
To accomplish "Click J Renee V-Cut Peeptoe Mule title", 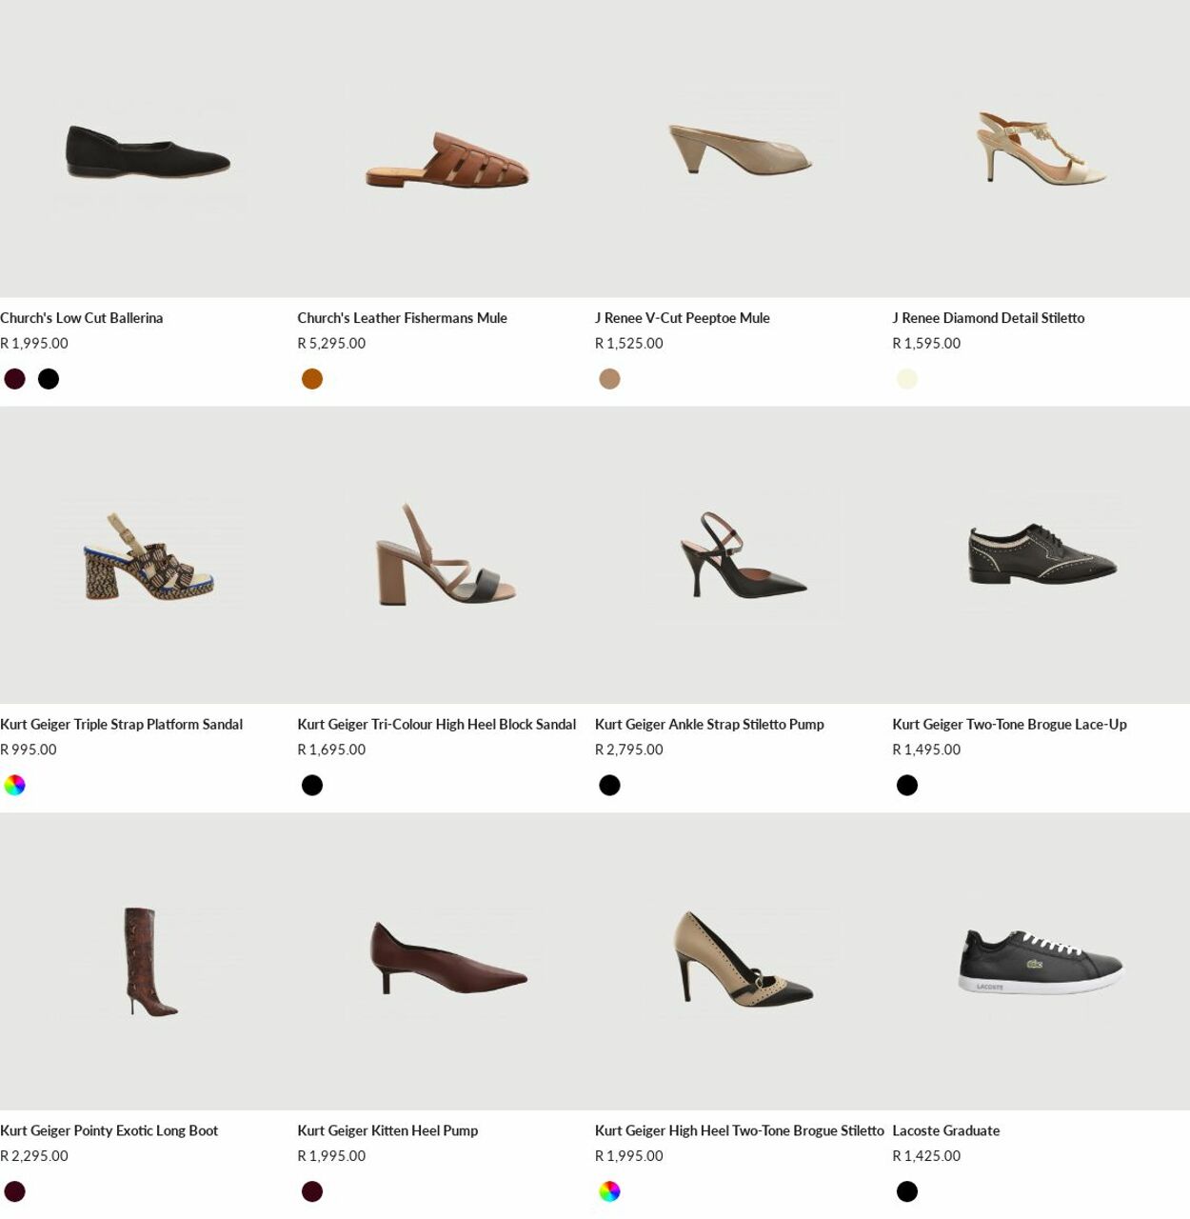I will 683,318.
